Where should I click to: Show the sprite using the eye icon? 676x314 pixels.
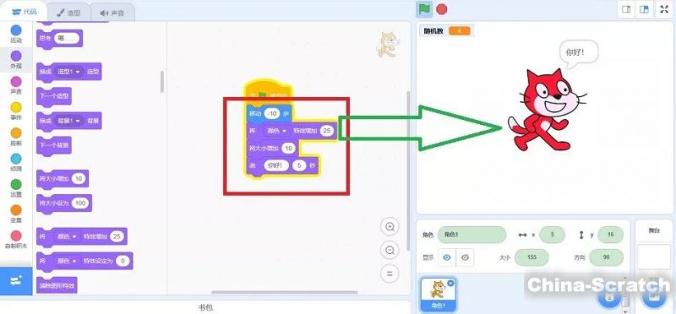pos(447,257)
